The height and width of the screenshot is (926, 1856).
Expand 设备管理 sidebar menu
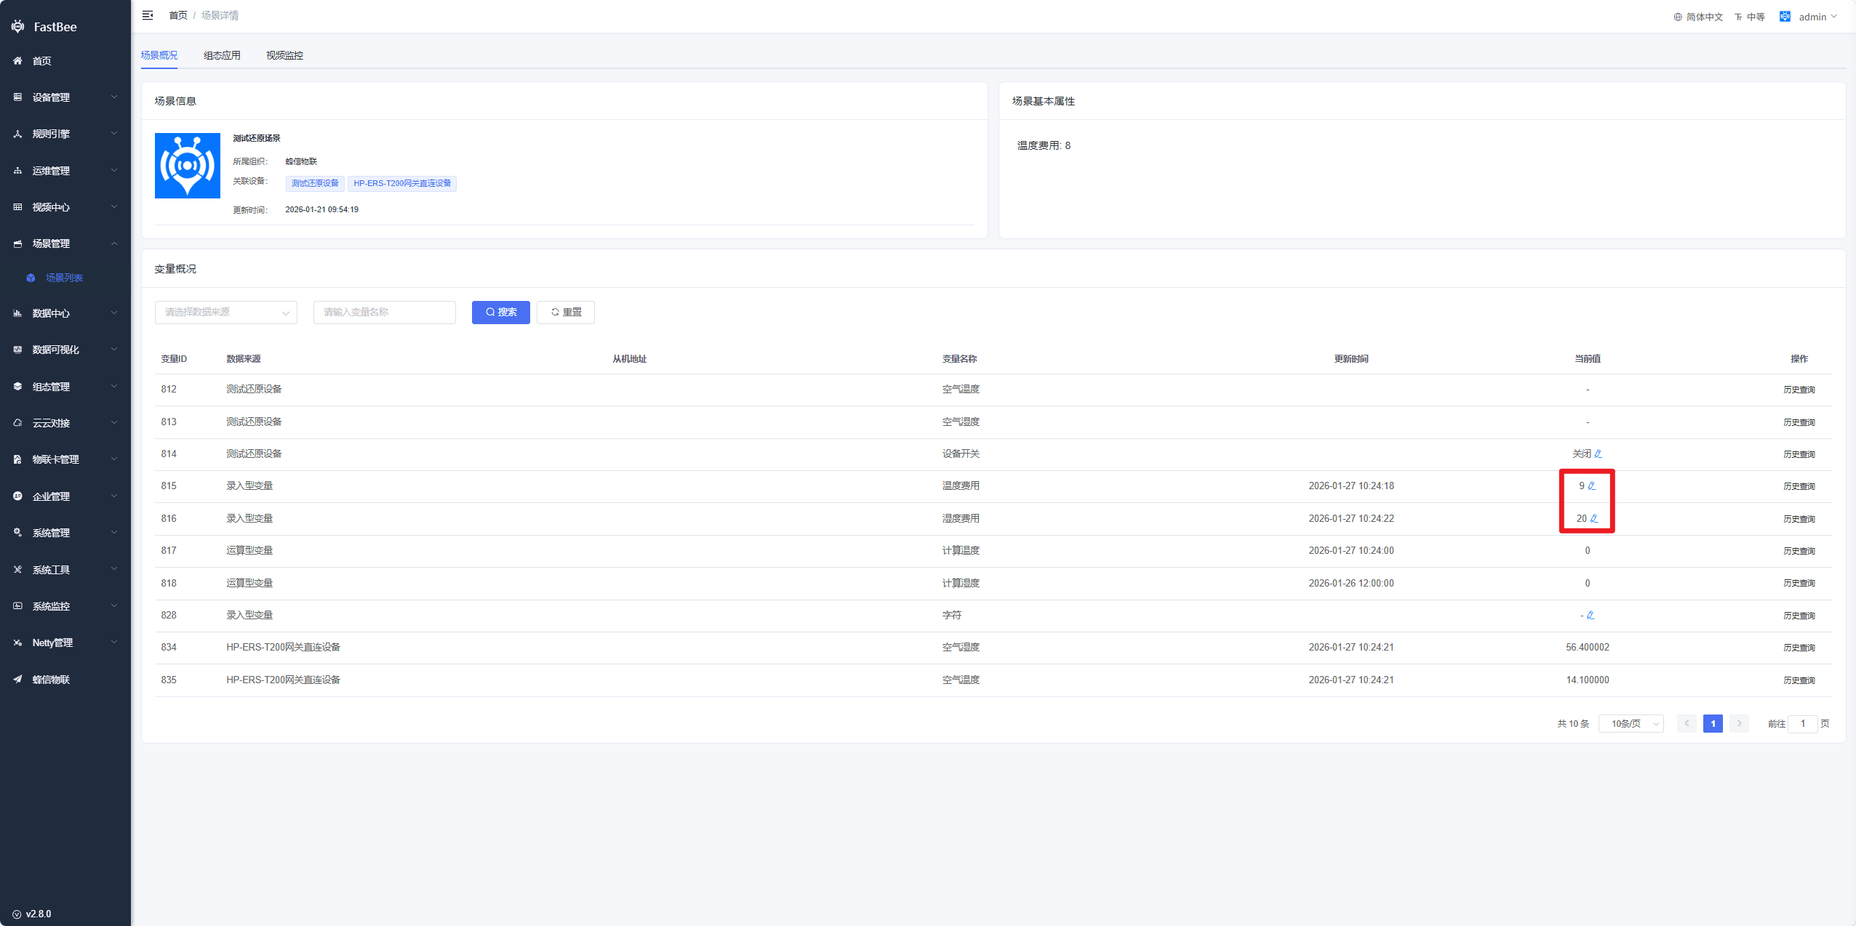click(65, 97)
